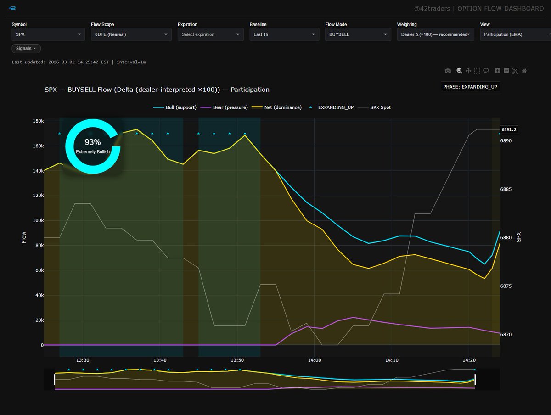551x415 pixels.
Task: Click the Last updated timestamp text
Action: [79, 62]
